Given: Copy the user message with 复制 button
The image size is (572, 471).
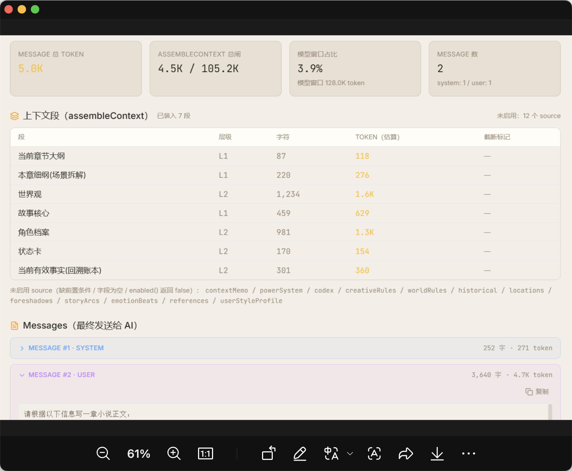Looking at the screenshot, I should (537, 392).
